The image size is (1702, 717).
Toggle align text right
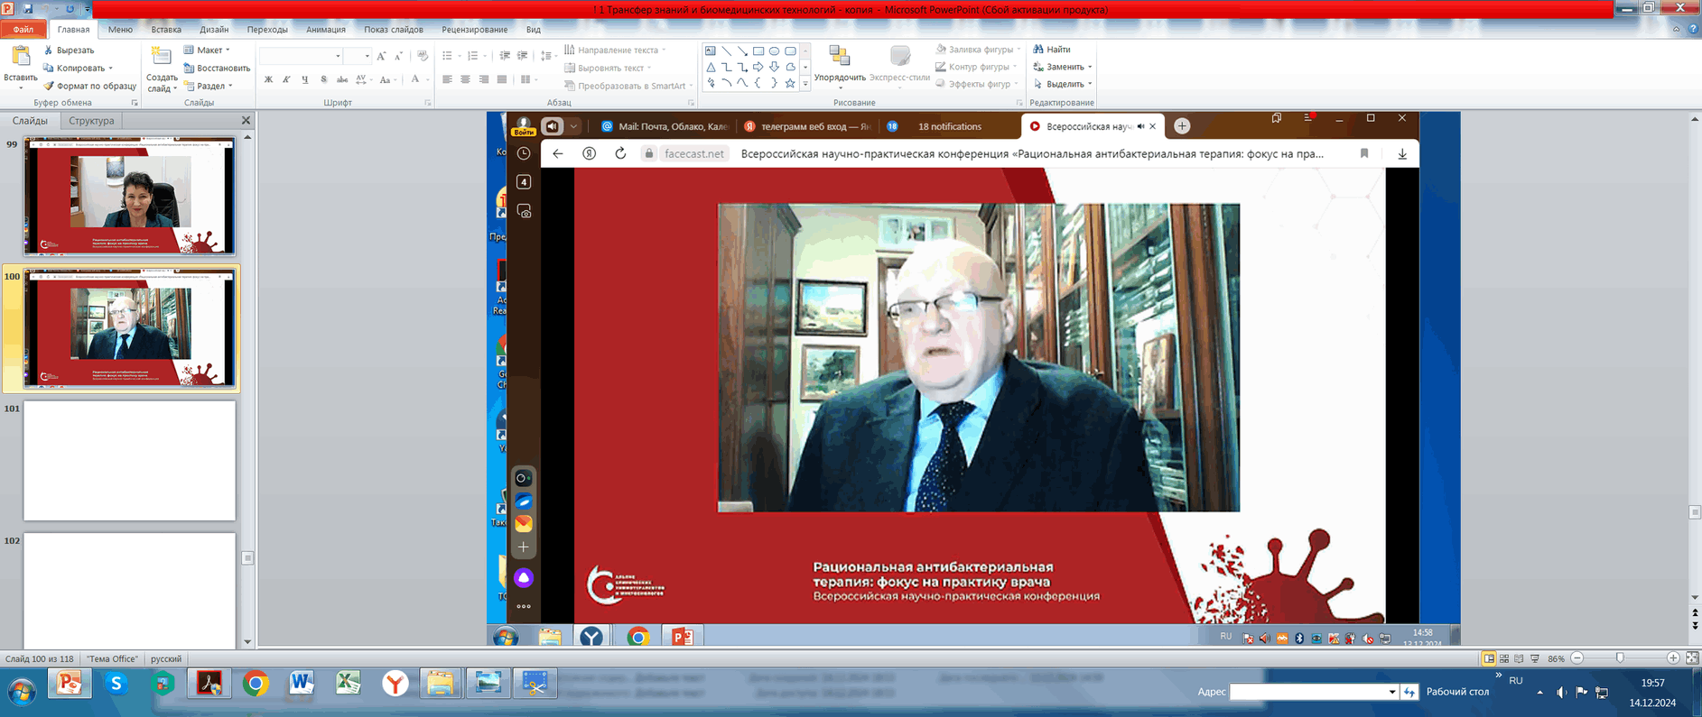point(484,79)
